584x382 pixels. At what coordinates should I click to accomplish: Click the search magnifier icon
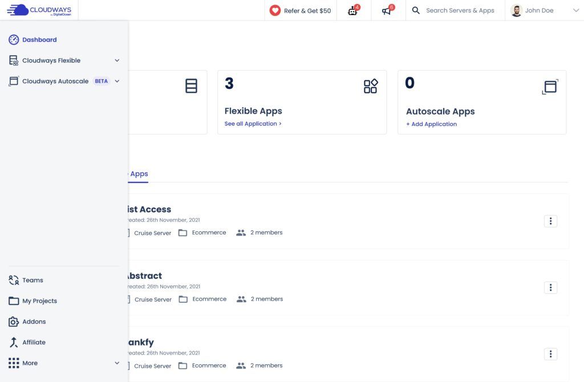pyautogui.click(x=416, y=10)
